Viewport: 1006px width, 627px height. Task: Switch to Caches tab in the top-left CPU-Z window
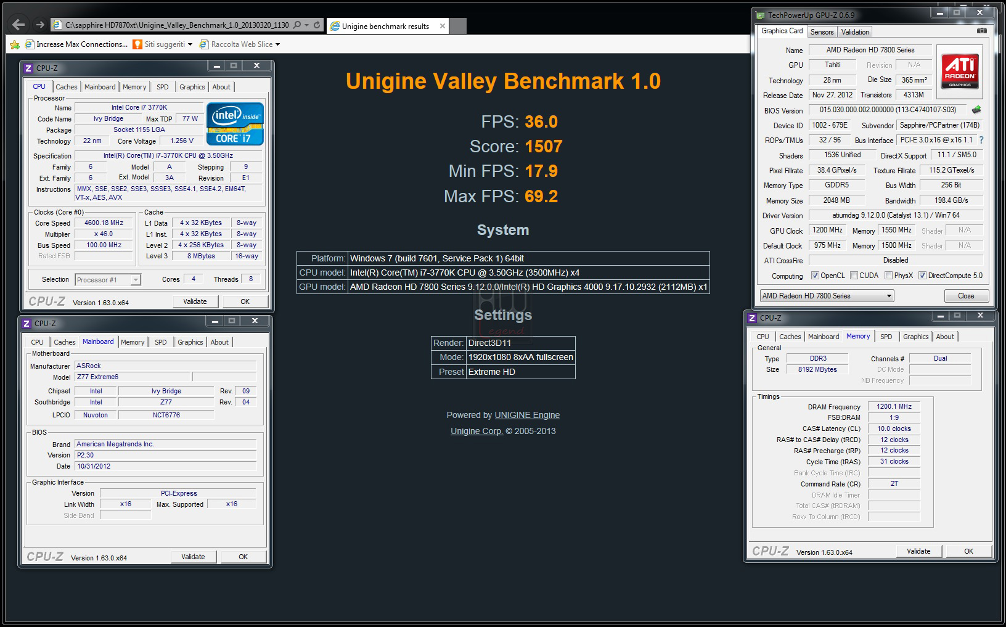coord(67,87)
